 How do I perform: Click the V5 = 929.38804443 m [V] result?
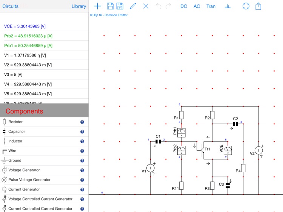point(44,94)
